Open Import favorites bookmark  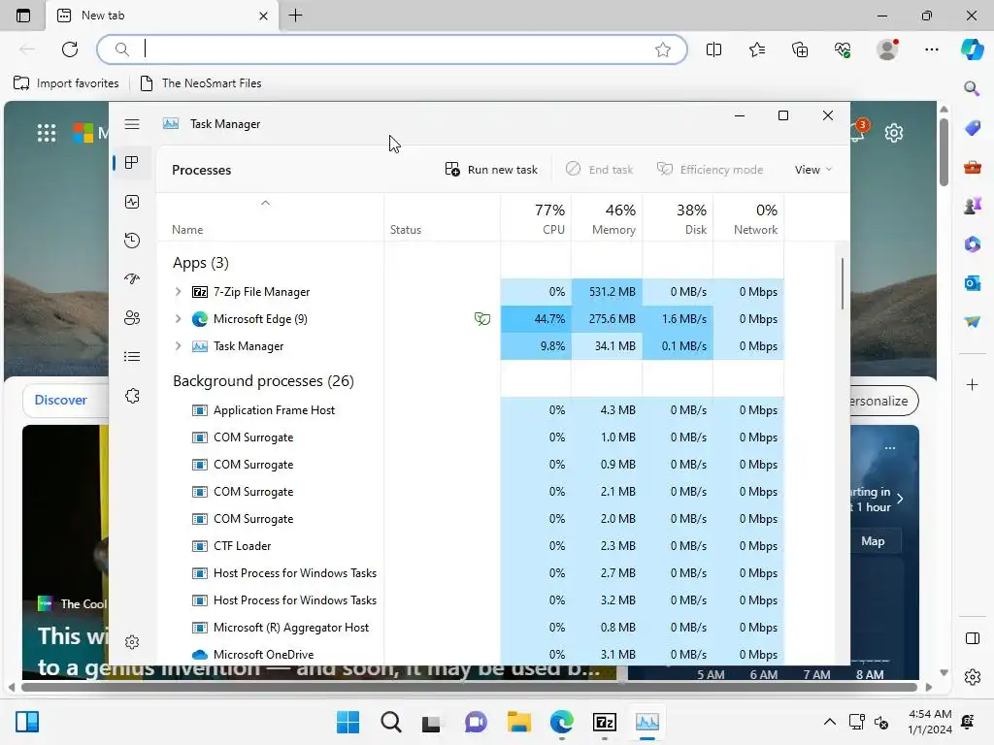pyautogui.click(x=66, y=83)
